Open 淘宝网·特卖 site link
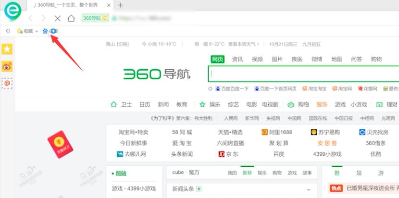This screenshot has height=198, width=399. pos(133,132)
